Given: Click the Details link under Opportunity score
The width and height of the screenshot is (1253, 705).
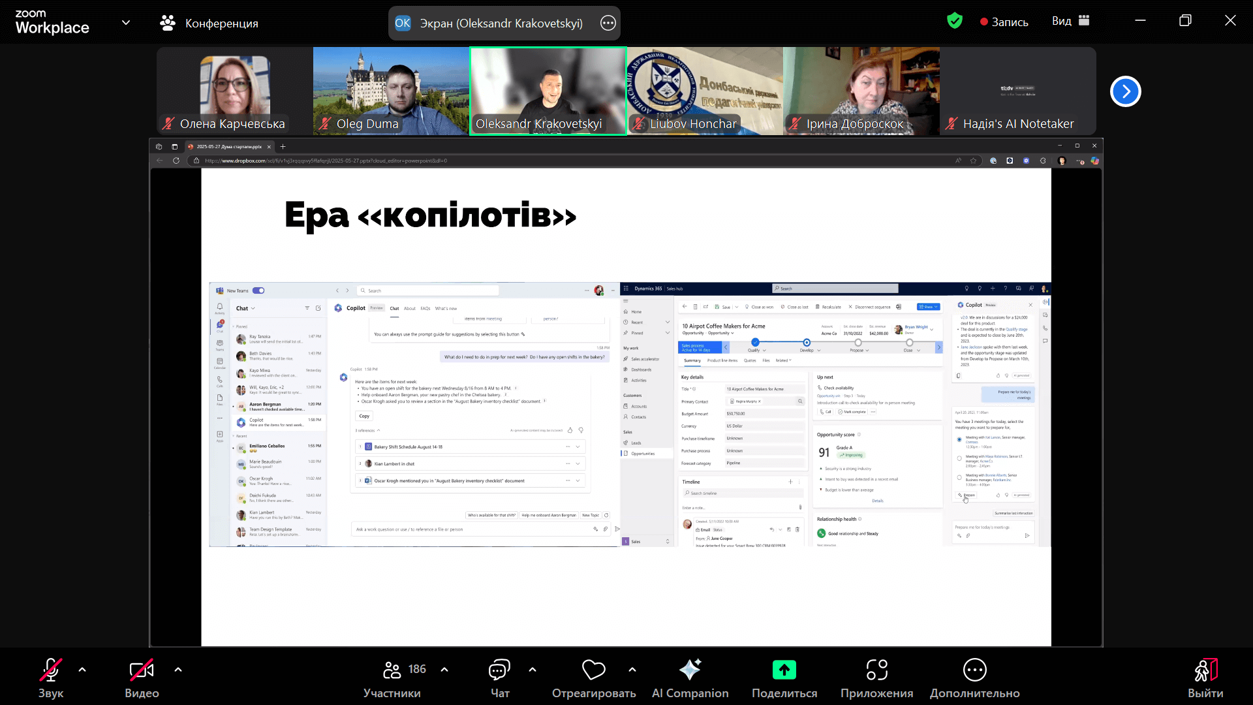Looking at the screenshot, I should click(x=878, y=501).
